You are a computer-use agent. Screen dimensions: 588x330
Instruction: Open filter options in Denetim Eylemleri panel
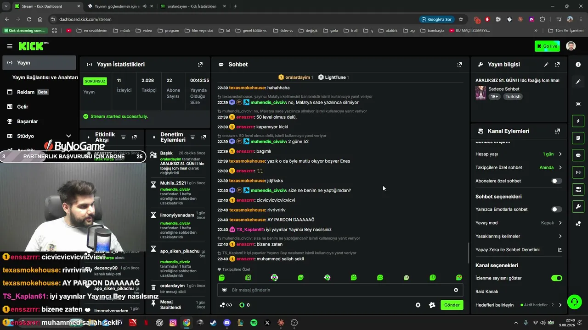click(192, 137)
